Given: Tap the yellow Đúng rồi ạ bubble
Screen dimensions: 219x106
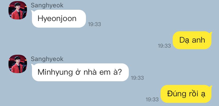Looking at the screenshot, I should 186,94.
